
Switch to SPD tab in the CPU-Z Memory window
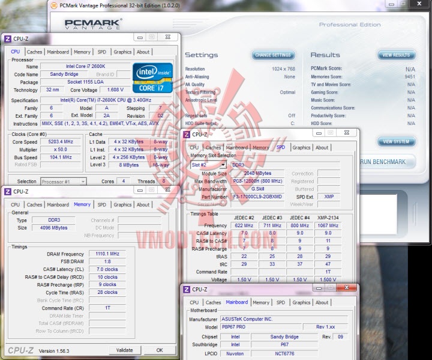pyautogui.click(x=101, y=205)
